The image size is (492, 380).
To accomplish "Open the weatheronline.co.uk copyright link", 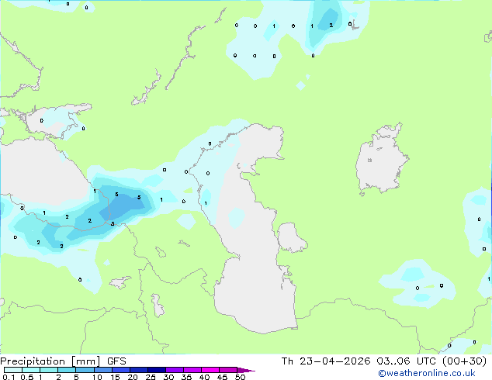I will 427,373.
